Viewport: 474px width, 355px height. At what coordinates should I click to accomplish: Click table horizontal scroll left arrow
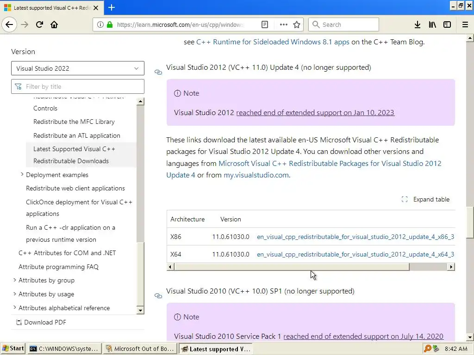pos(170,267)
